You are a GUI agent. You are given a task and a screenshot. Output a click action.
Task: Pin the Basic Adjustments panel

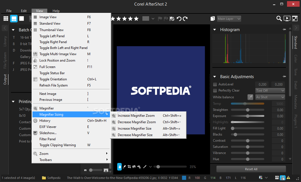[x=284, y=76]
